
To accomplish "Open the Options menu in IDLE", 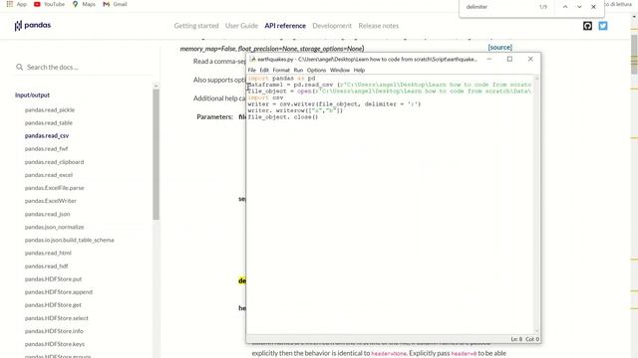I will tap(316, 71).
